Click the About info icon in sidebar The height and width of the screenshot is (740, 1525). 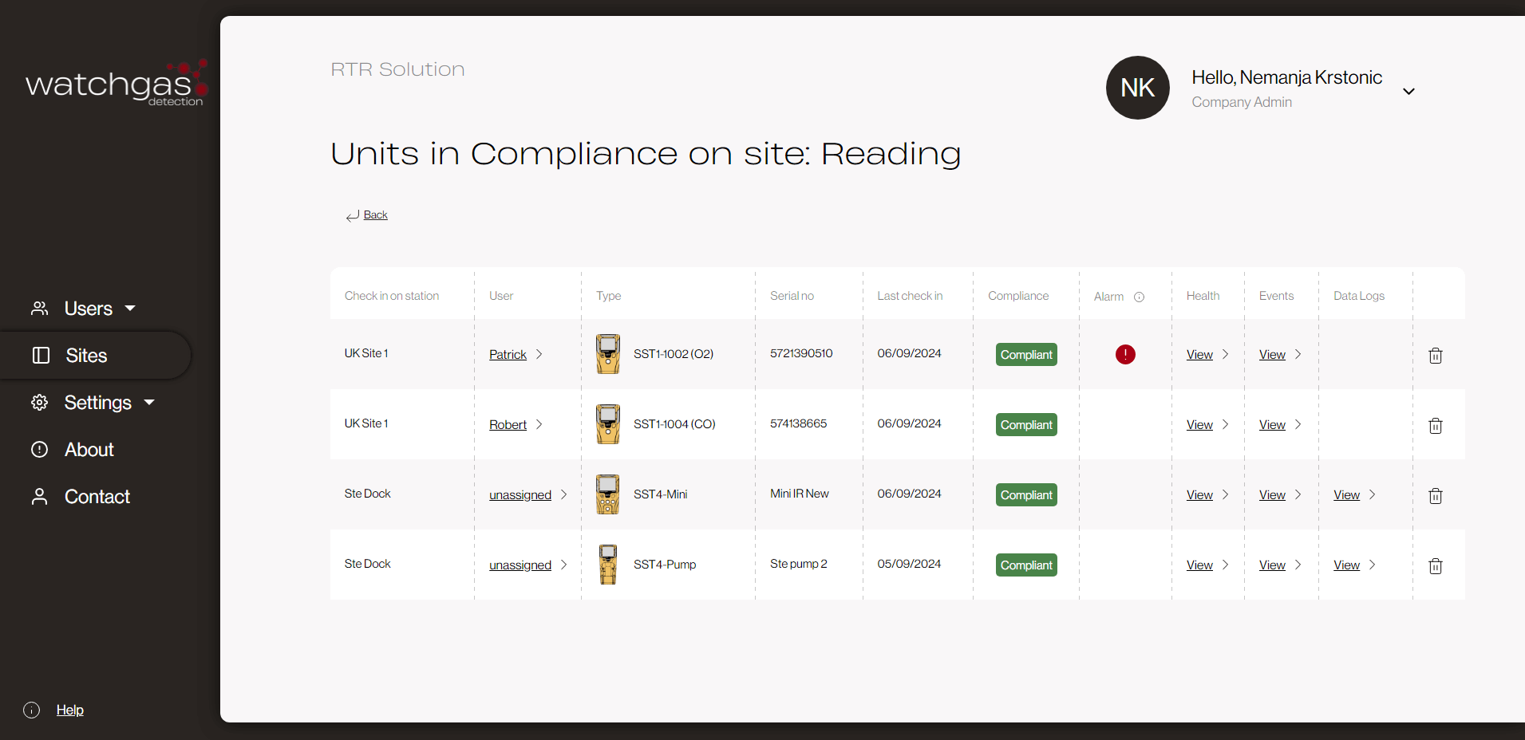pos(39,450)
